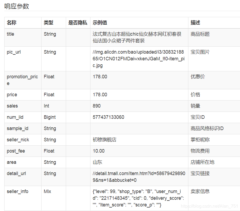
Task: Click the String type in pic_url row
Action: point(50,52)
